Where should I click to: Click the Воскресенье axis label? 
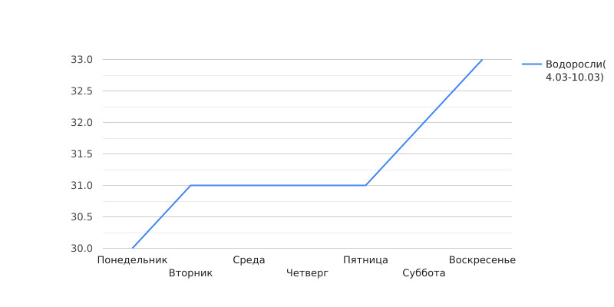(x=483, y=260)
